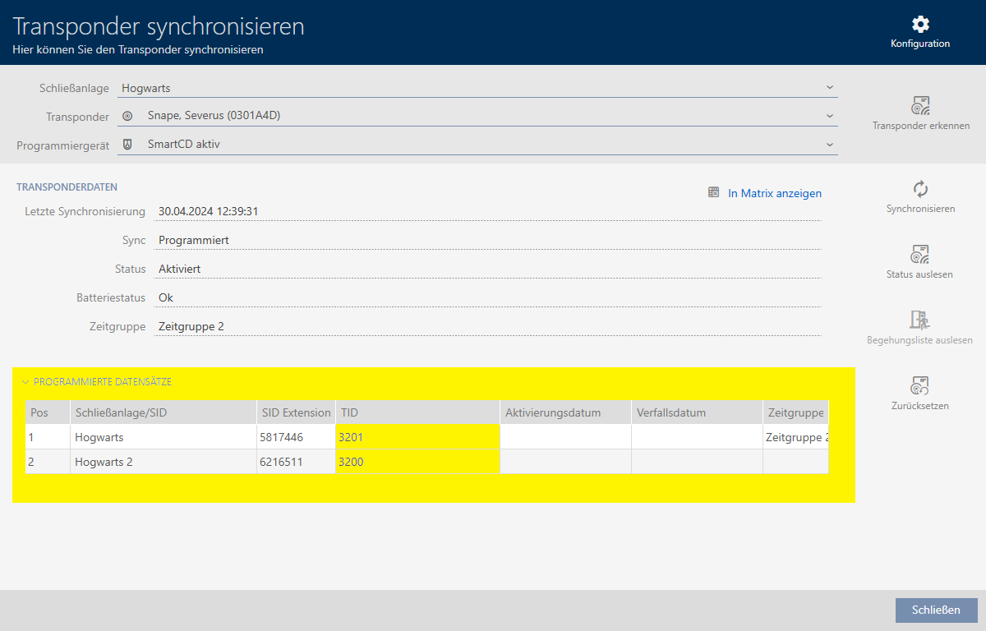This screenshot has width=986, height=631.
Task: Sort by the TID column header
Action: pos(417,412)
